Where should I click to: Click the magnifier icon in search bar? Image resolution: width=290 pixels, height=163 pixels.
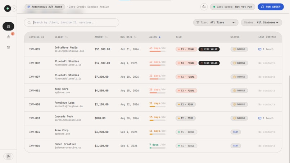[29, 23]
